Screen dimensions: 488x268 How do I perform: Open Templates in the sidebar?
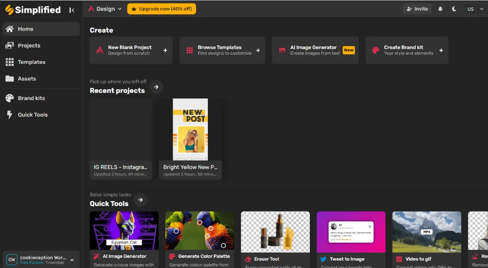pyautogui.click(x=31, y=62)
